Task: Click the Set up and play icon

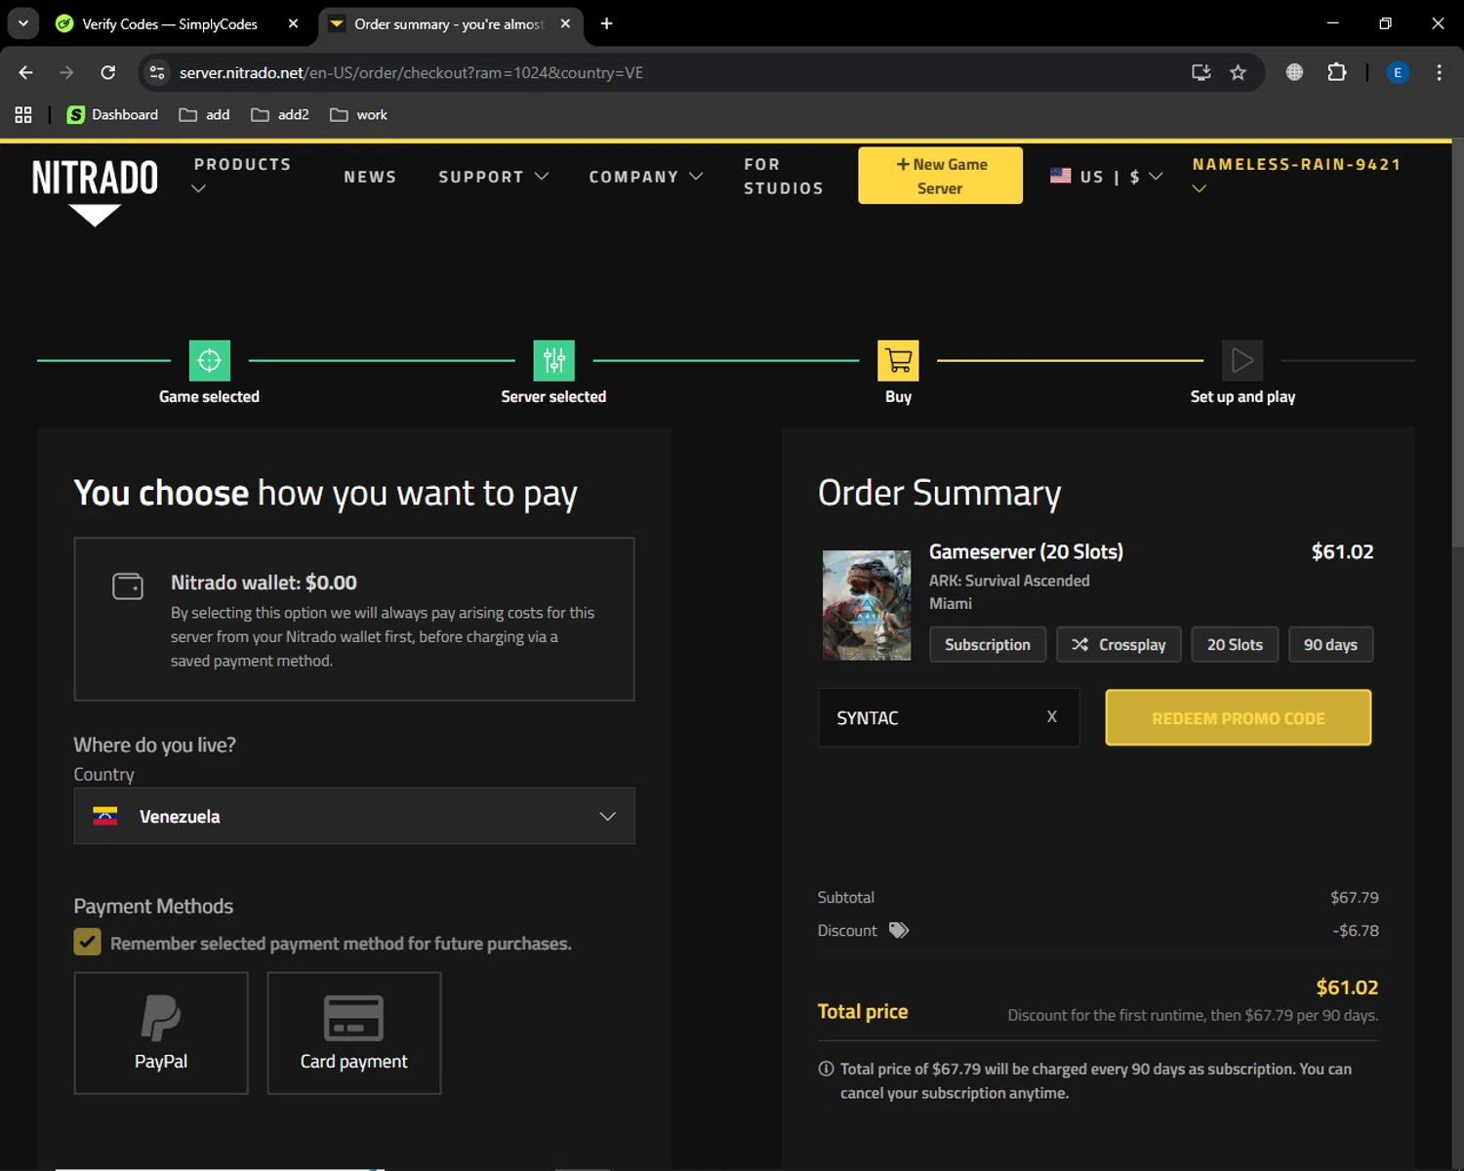Action: pyautogui.click(x=1241, y=361)
